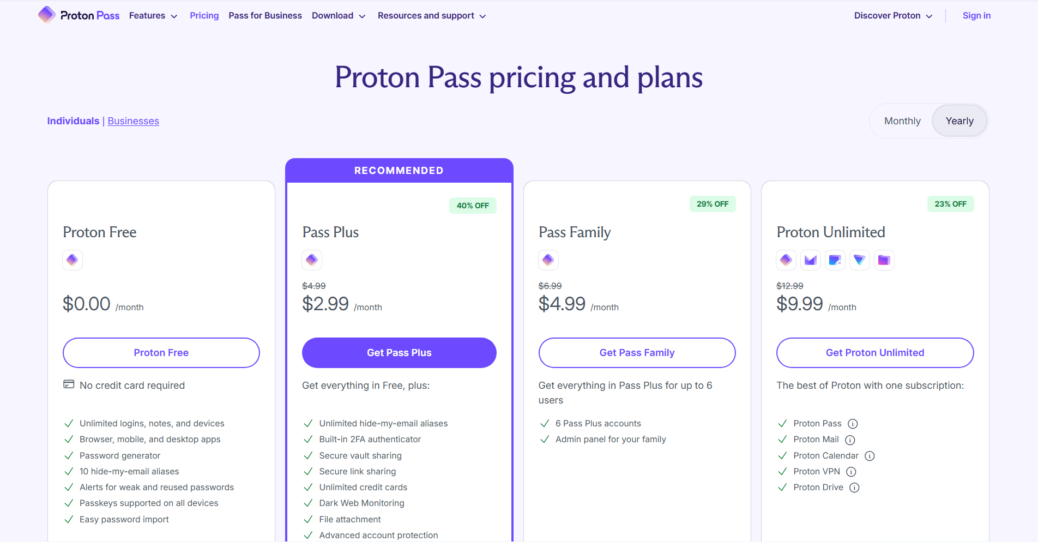The image size is (1038, 542).
Task: Click the Proton Pass logo in the header
Action: tap(79, 15)
